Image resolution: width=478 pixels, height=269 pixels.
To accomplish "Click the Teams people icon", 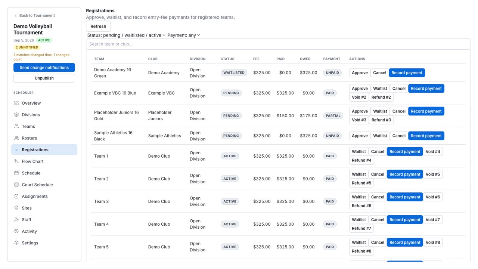I will point(16,126).
